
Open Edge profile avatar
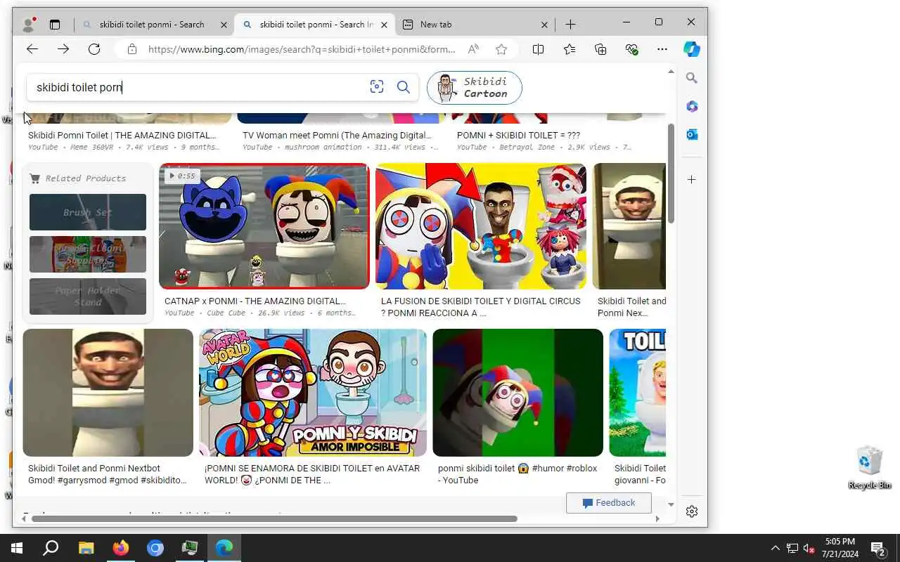(x=29, y=25)
